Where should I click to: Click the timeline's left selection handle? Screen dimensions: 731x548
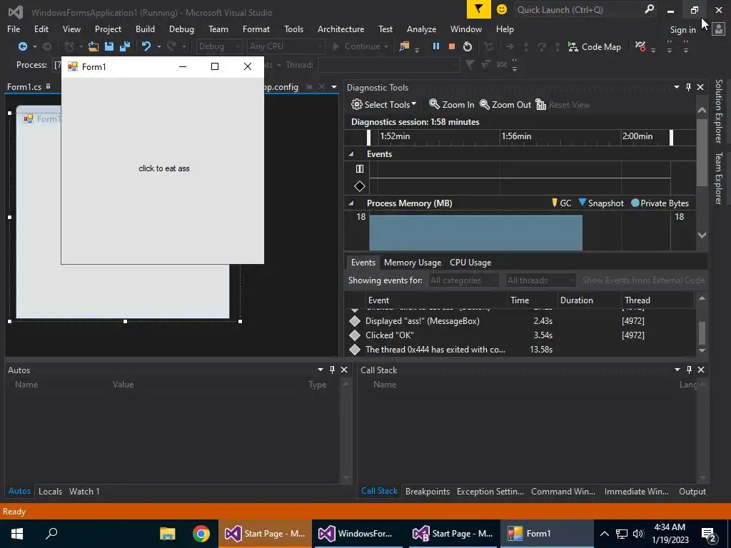pos(369,138)
